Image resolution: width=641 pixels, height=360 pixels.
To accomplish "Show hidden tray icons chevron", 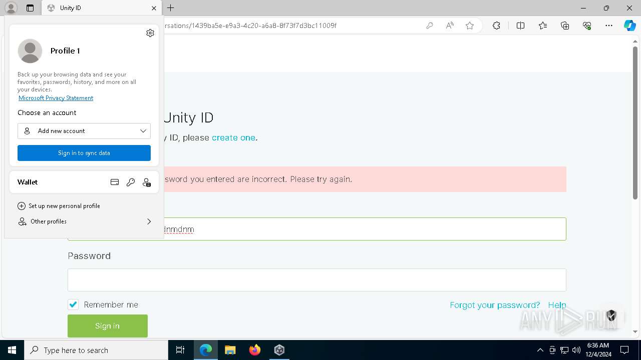I will (x=540, y=350).
